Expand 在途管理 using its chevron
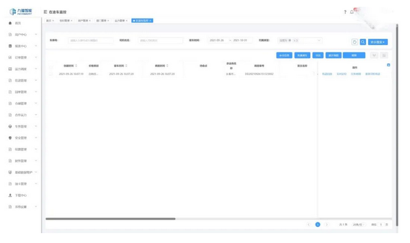410x243 pixels. tap(36, 80)
